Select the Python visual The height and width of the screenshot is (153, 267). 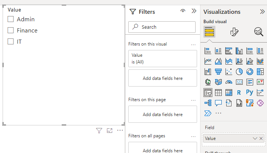coord(250,92)
